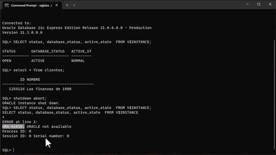Click the 'Las finanzas de 1980' value
Viewport: 276px width, 155px height.
coord(49,89)
